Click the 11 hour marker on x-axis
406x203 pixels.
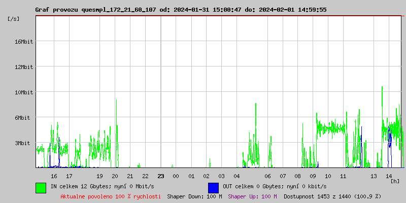click(344, 176)
